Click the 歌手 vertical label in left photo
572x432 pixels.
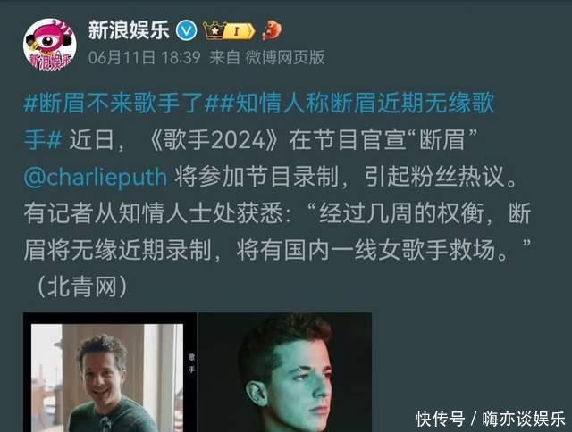(192, 363)
